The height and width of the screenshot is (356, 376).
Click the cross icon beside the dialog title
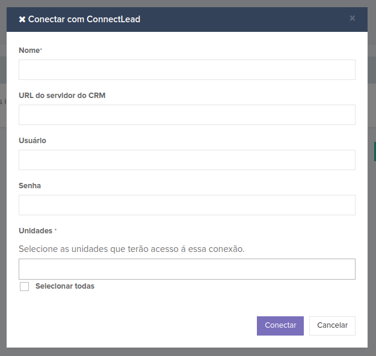[22, 19]
